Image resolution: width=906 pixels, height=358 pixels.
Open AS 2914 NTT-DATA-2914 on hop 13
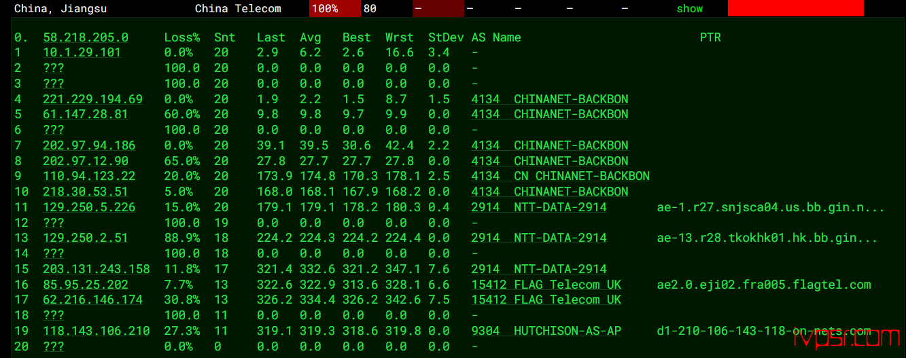coord(539,238)
